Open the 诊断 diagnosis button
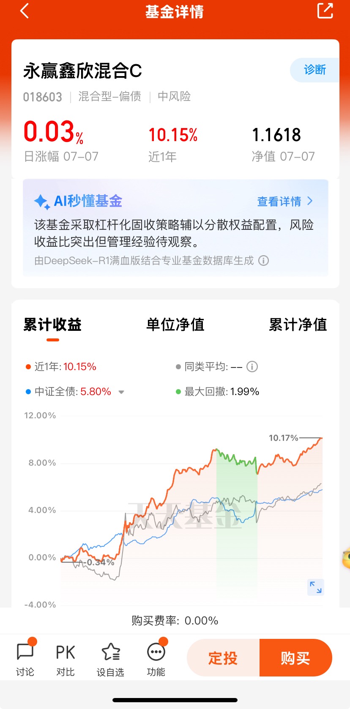 [315, 70]
